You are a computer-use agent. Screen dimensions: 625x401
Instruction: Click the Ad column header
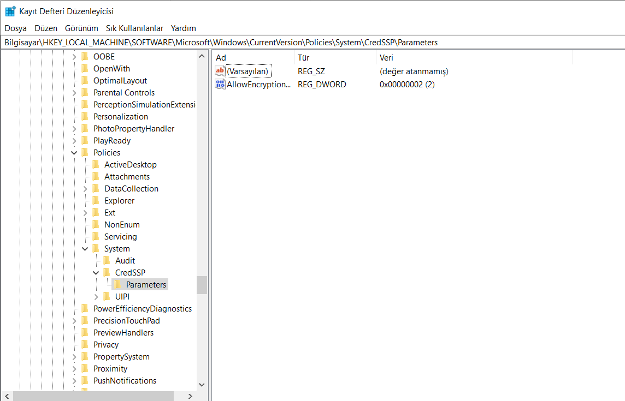point(253,58)
